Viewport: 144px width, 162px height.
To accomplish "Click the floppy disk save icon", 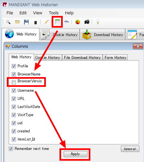I will coord(26,22).
